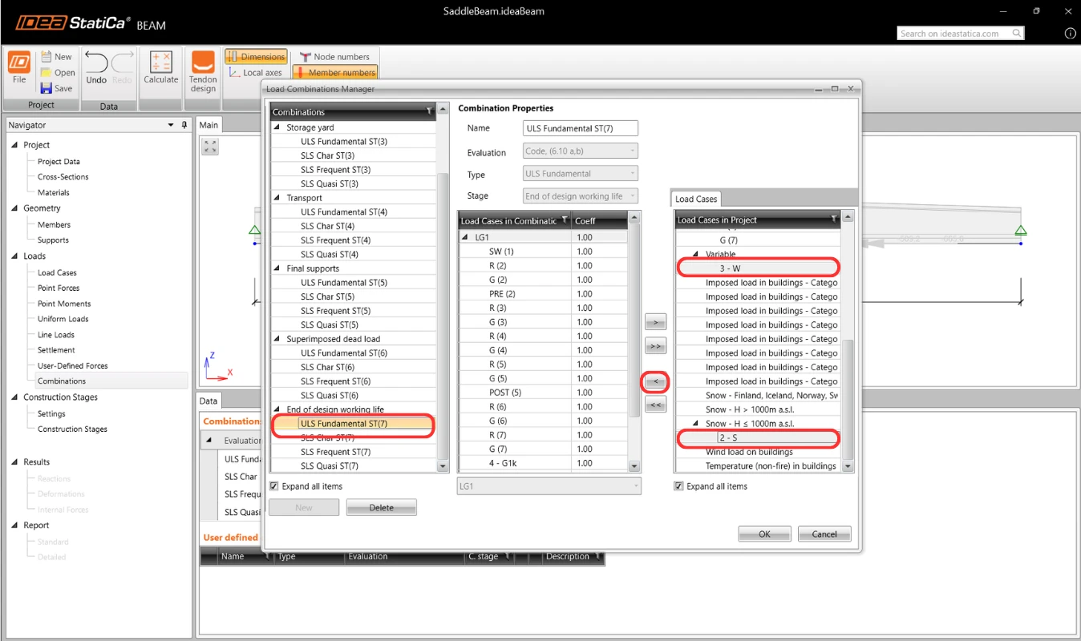Open Combinations in Navigator

tap(62, 381)
